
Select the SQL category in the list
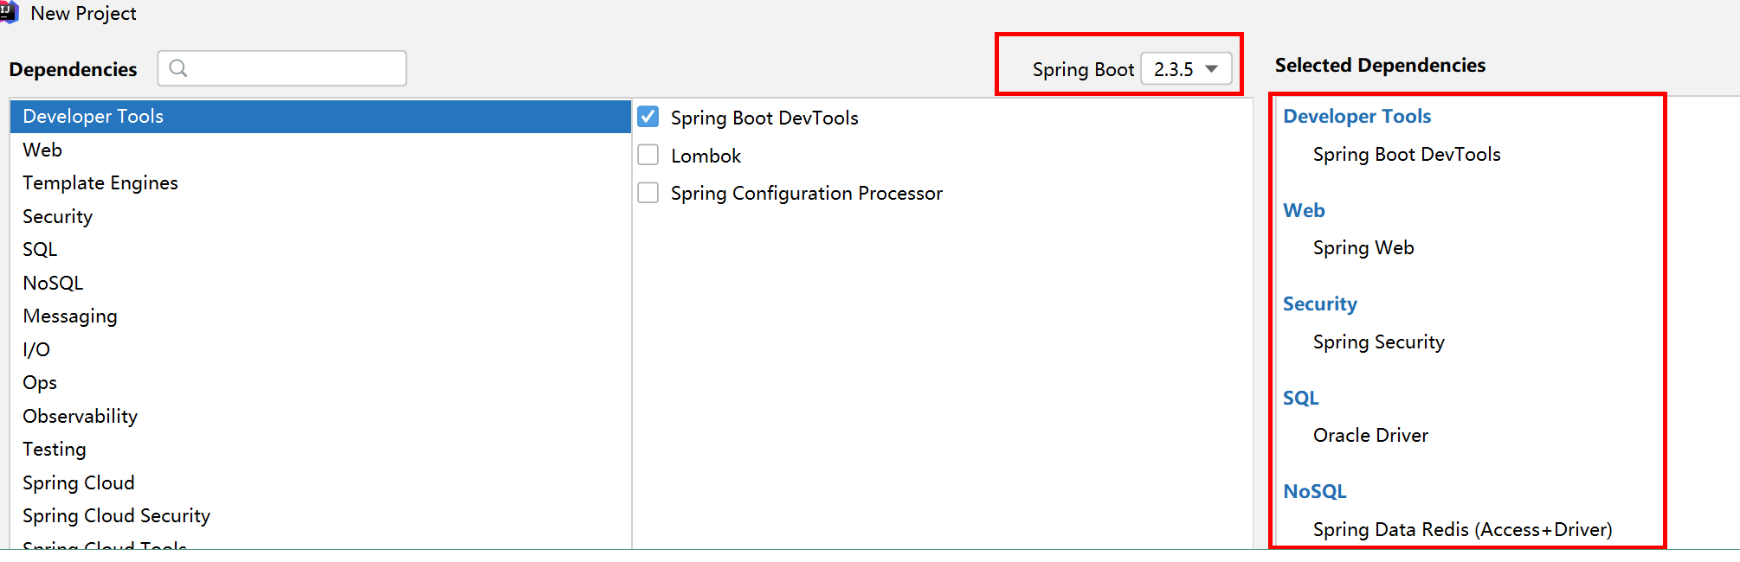[x=40, y=250]
